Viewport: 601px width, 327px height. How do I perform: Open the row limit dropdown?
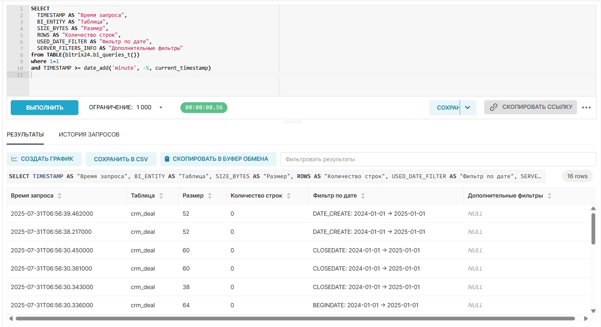(161, 108)
